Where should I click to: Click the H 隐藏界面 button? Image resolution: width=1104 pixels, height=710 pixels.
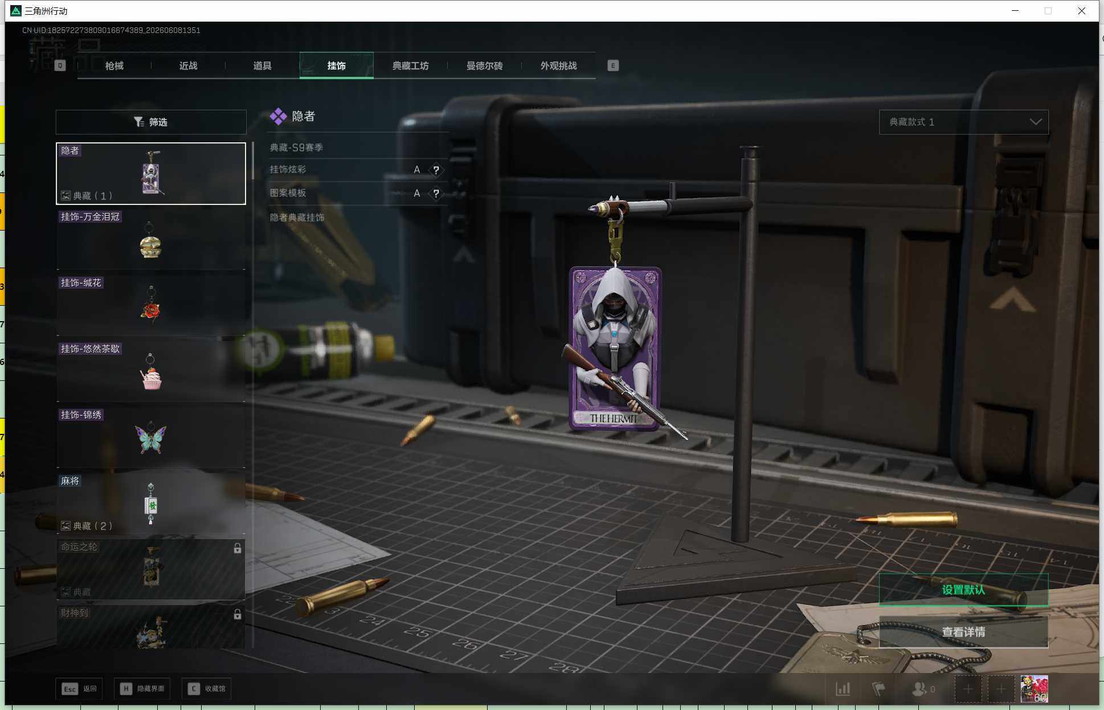(142, 689)
